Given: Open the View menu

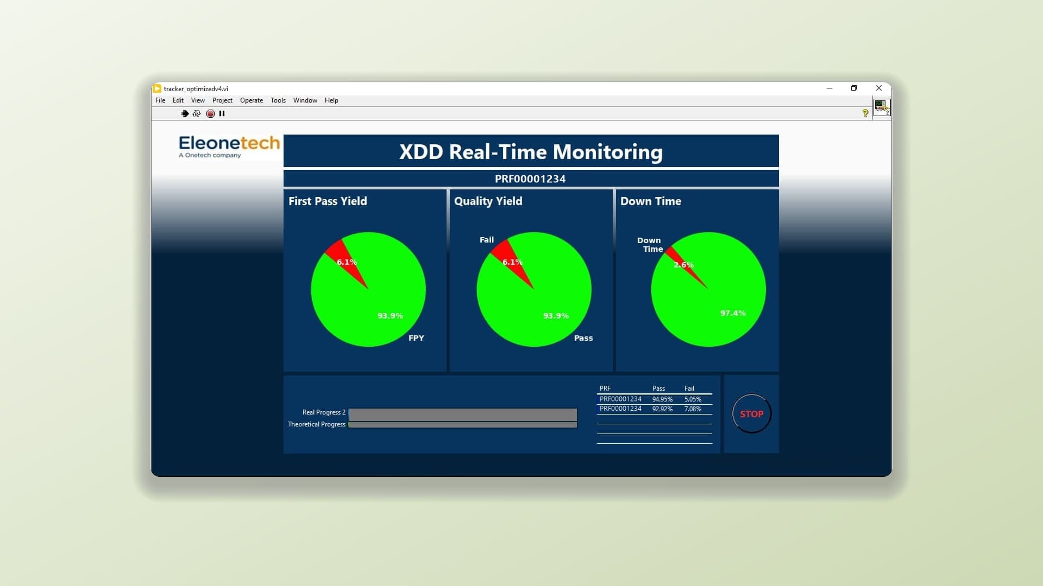Looking at the screenshot, I should 198,100.
